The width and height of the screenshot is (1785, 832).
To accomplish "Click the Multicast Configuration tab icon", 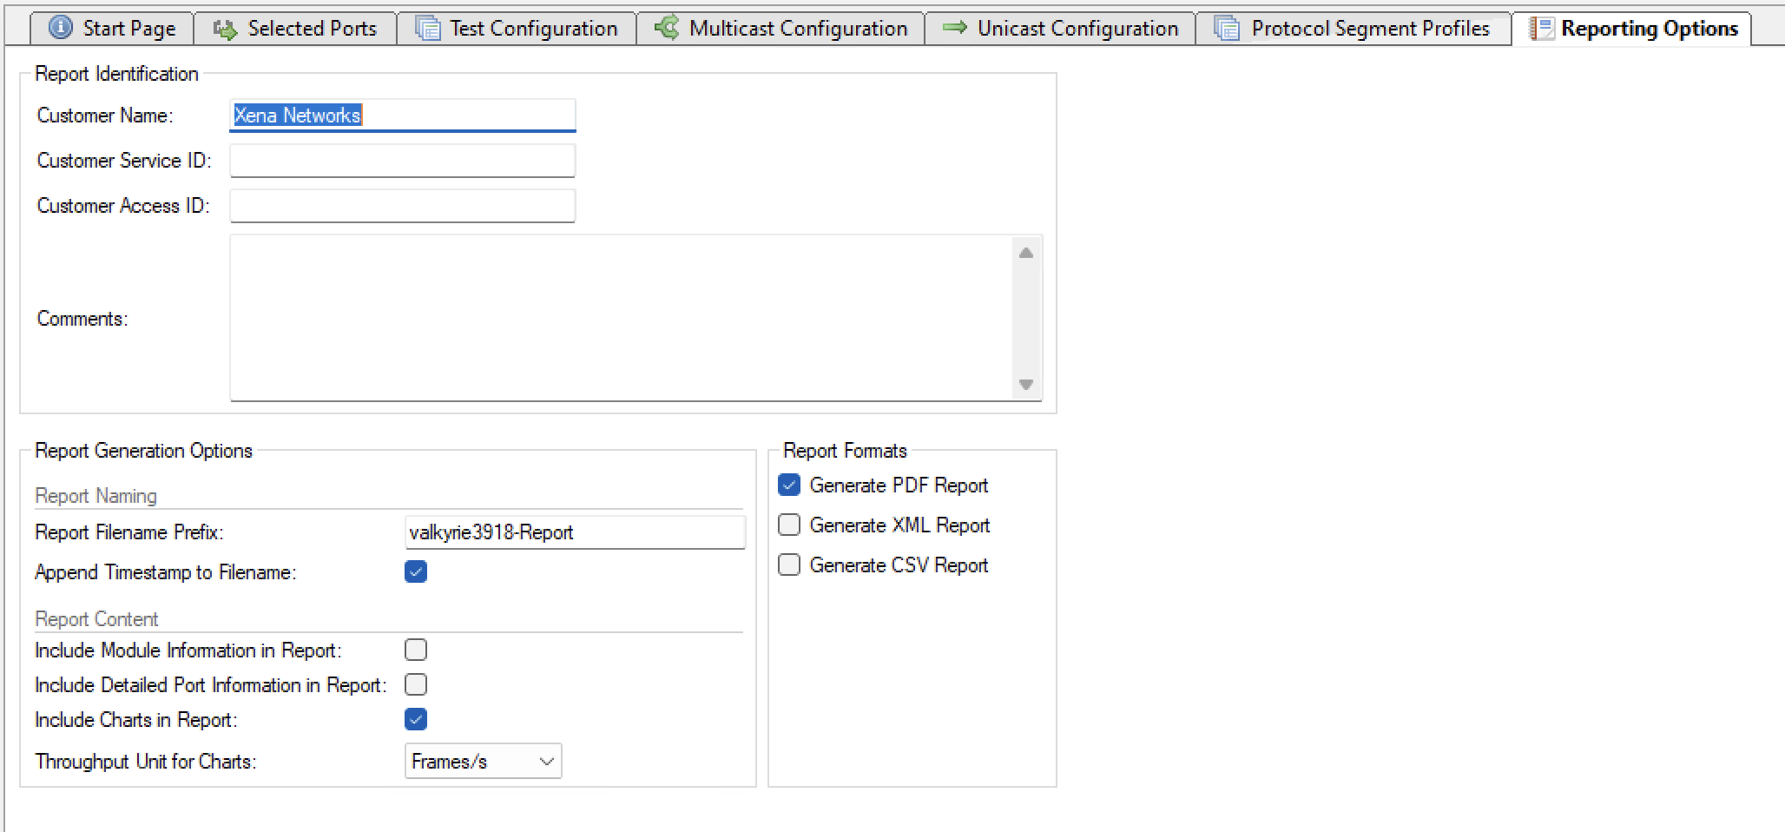I will [667, 28].
